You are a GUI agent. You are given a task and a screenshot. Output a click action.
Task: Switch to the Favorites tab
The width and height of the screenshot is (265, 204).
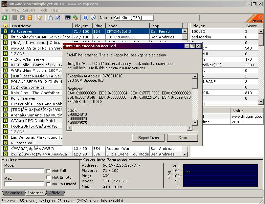[x=13, y=193]
